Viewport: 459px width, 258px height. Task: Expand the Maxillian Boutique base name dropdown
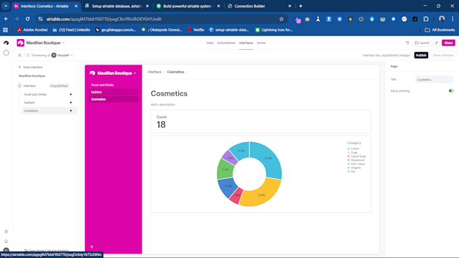[x=46, y=43]
